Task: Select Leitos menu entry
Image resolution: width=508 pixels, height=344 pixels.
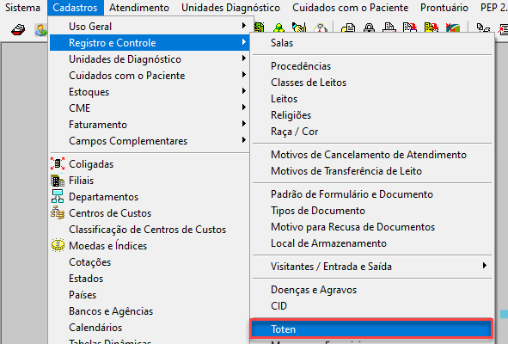Action: 372,99
